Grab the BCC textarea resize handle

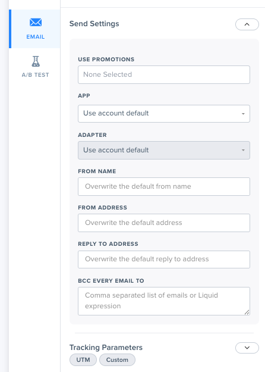pos(247,312)
